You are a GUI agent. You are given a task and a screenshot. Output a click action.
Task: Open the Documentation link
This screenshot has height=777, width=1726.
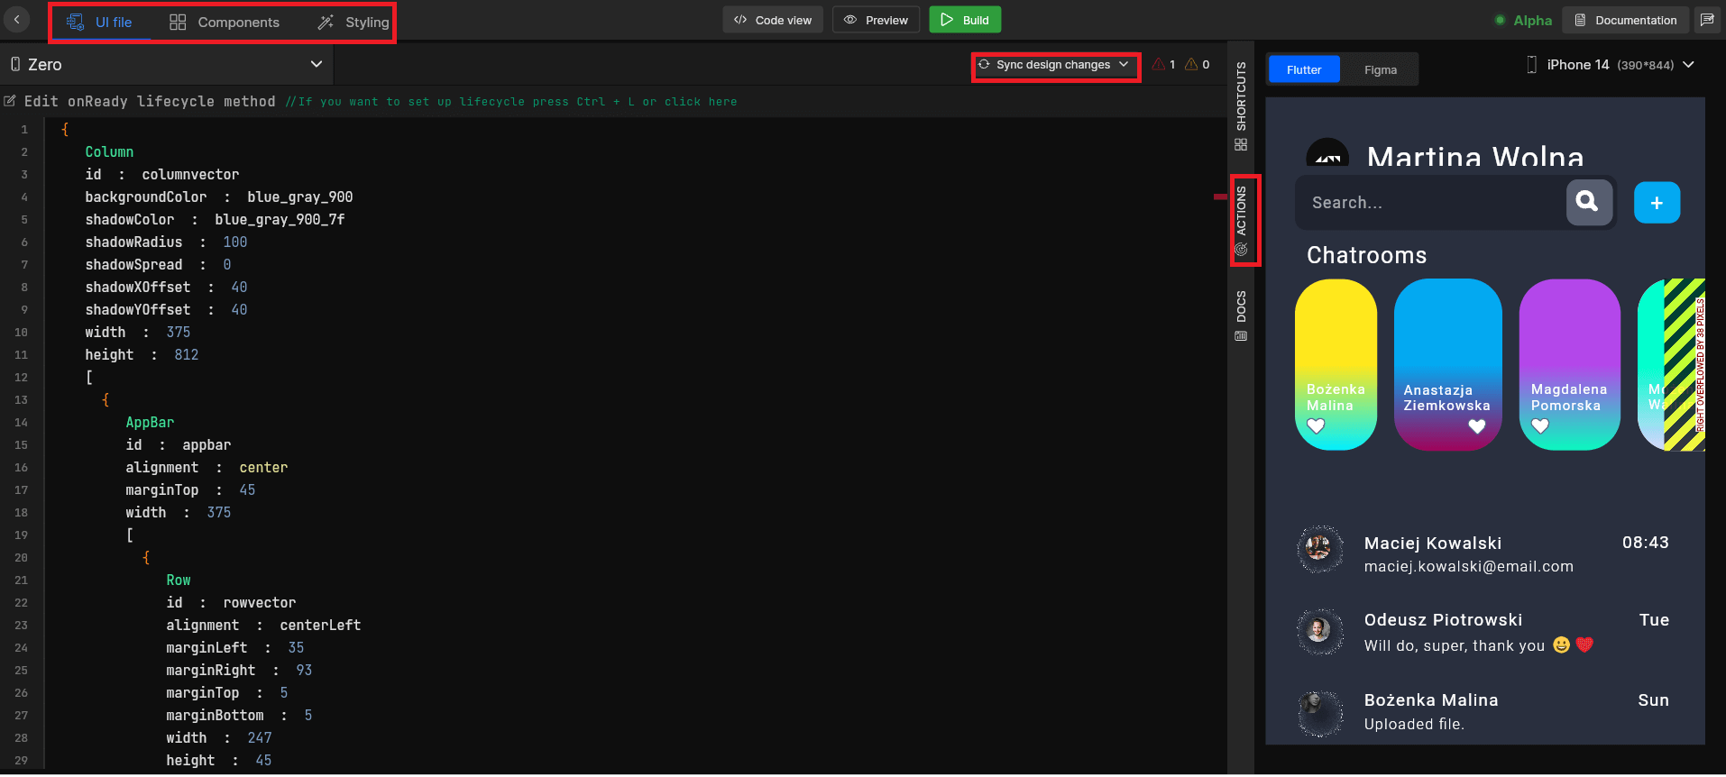pyautogui.click(x=1625, y=20)
